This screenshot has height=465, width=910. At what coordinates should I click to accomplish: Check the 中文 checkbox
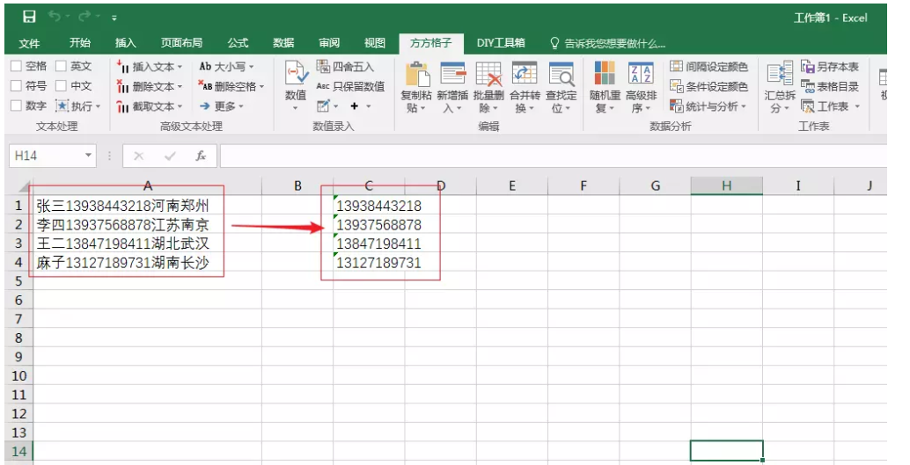click(x=62, y=86)
